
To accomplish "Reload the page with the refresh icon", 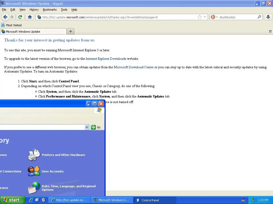I will coord(20,17).
